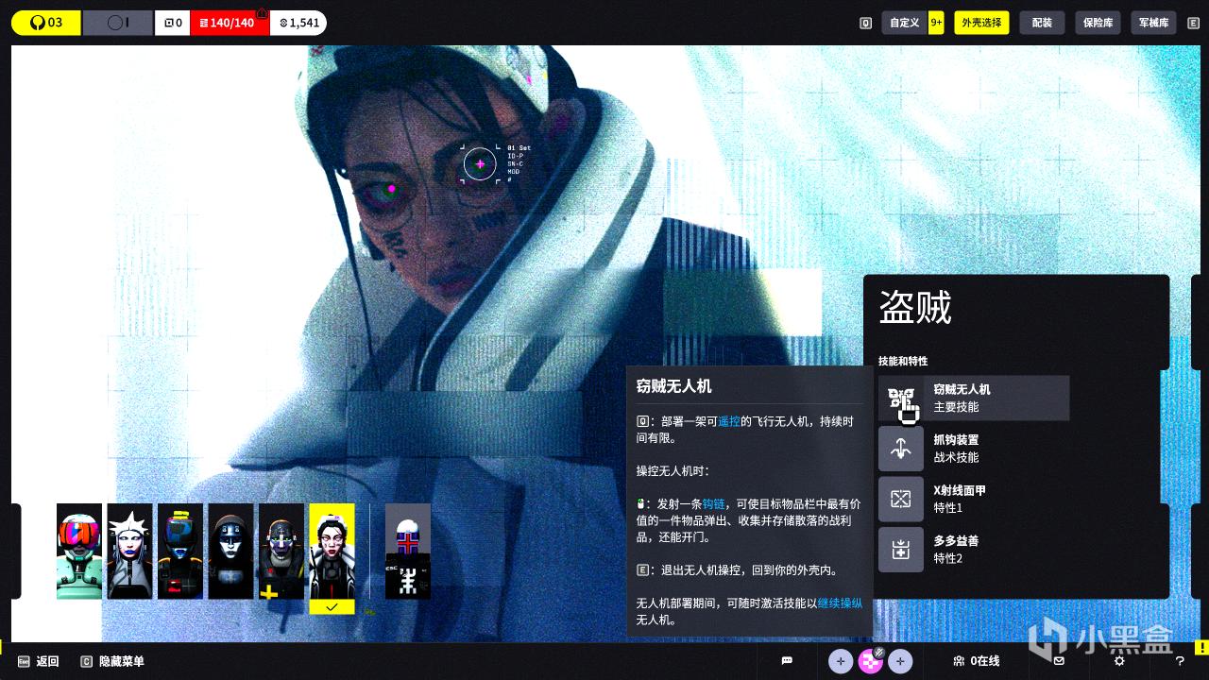Click the 钩链 keyword link in tooltip
The height and width of the screenshot is (680, 1209).
713,504
